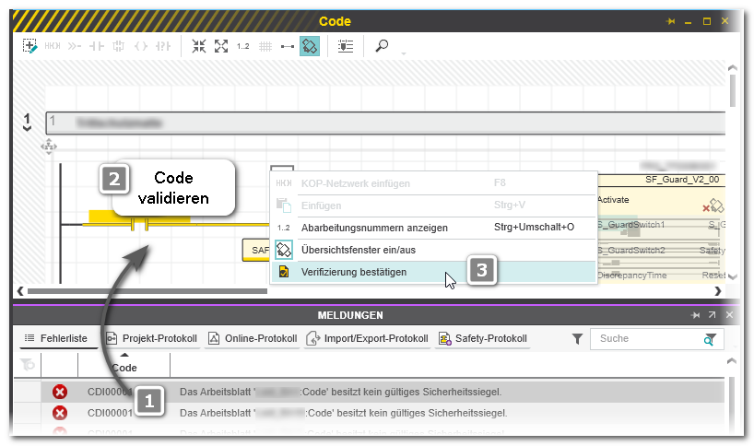Click the magnifier search icon in toolbar
This screenshot has height=446, width=754.
[x=382, y=45]
